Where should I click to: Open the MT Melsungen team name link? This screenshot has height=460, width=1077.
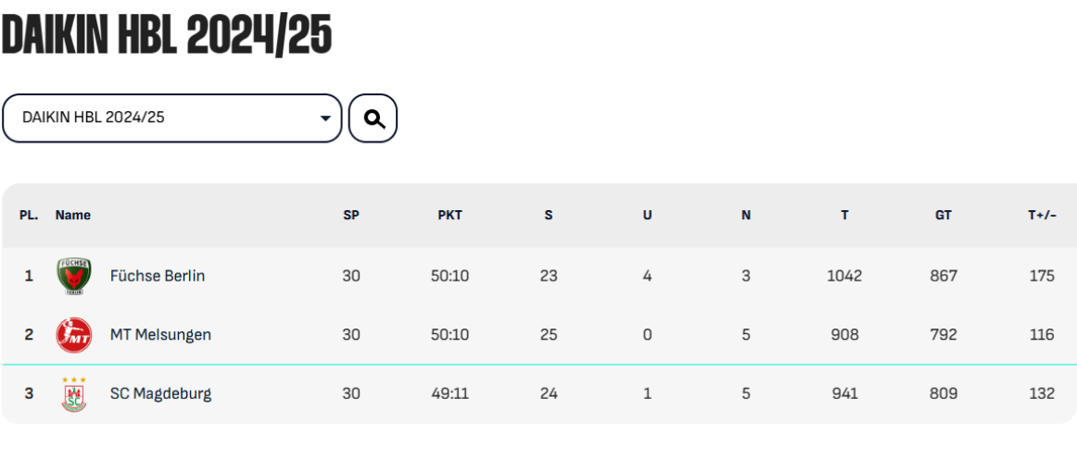point(160,335)
